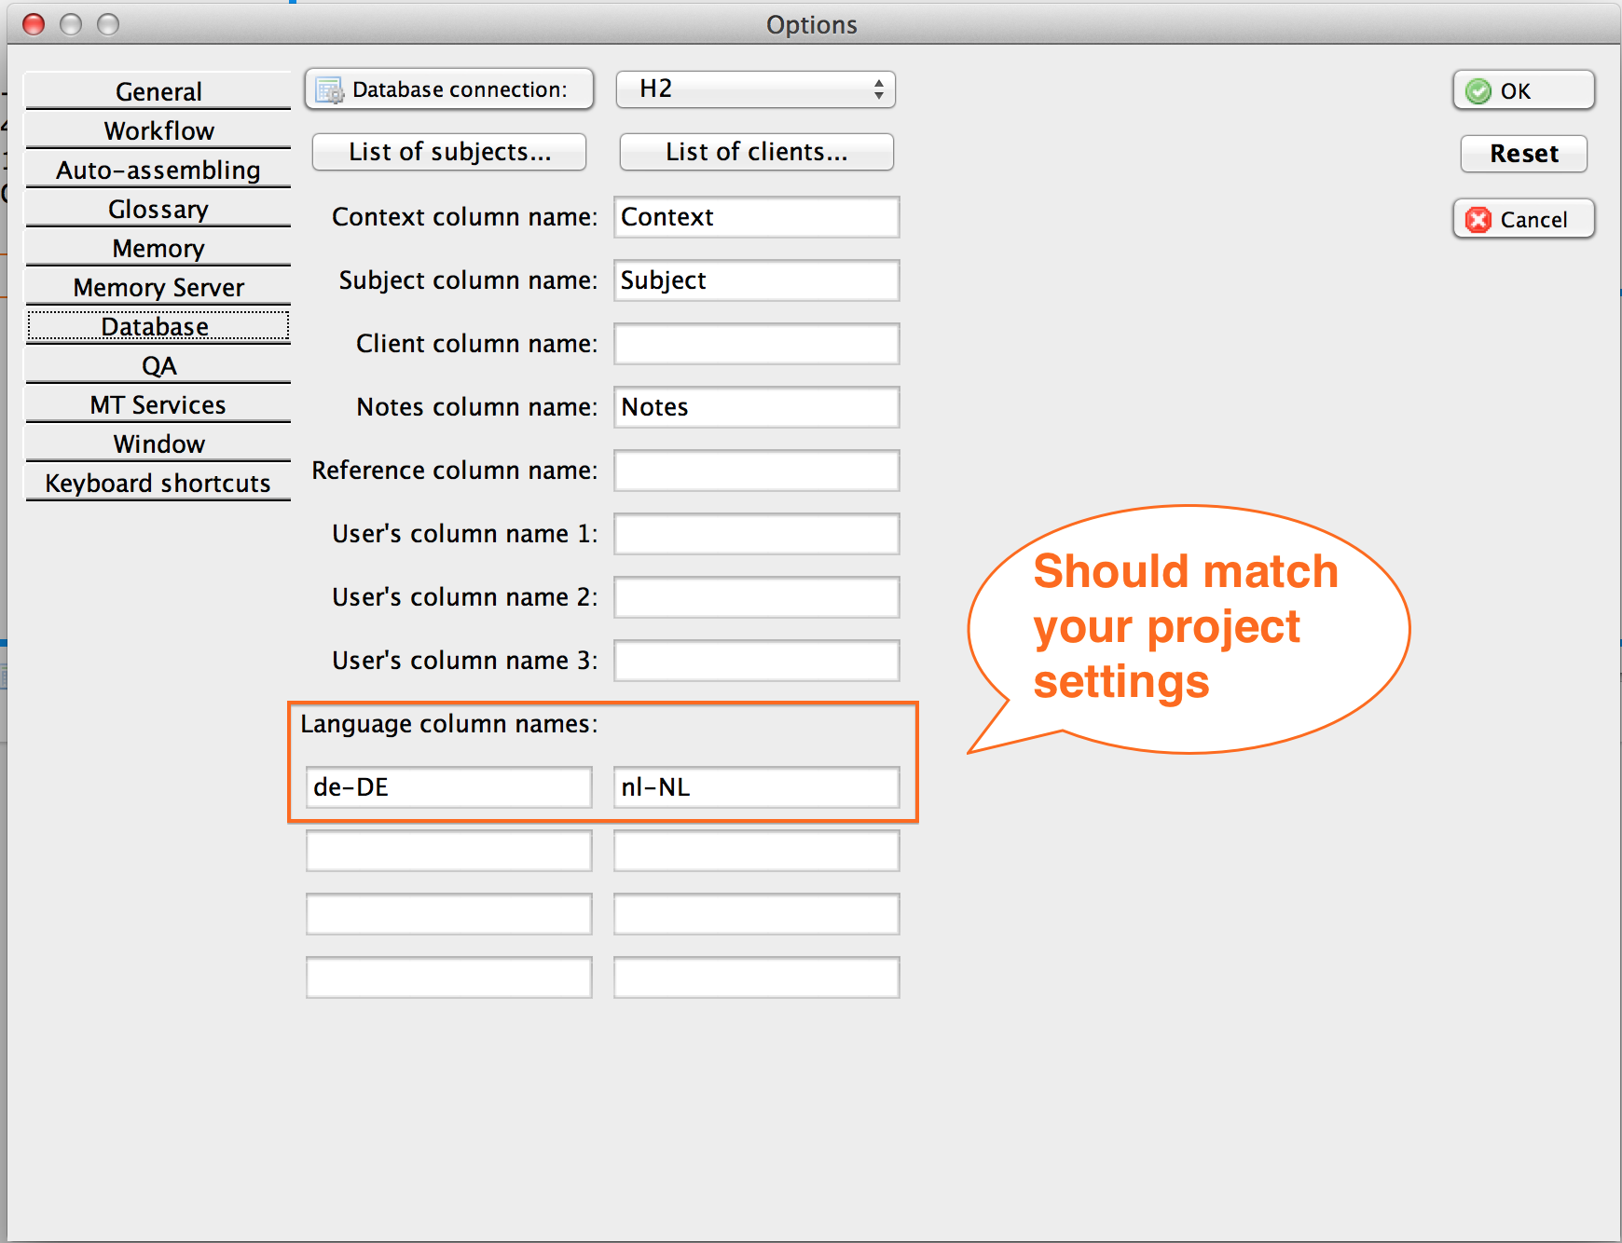This screenshot has height=1243, width=1622.
Task: Click the de-DE language column field
Action: 448,787
